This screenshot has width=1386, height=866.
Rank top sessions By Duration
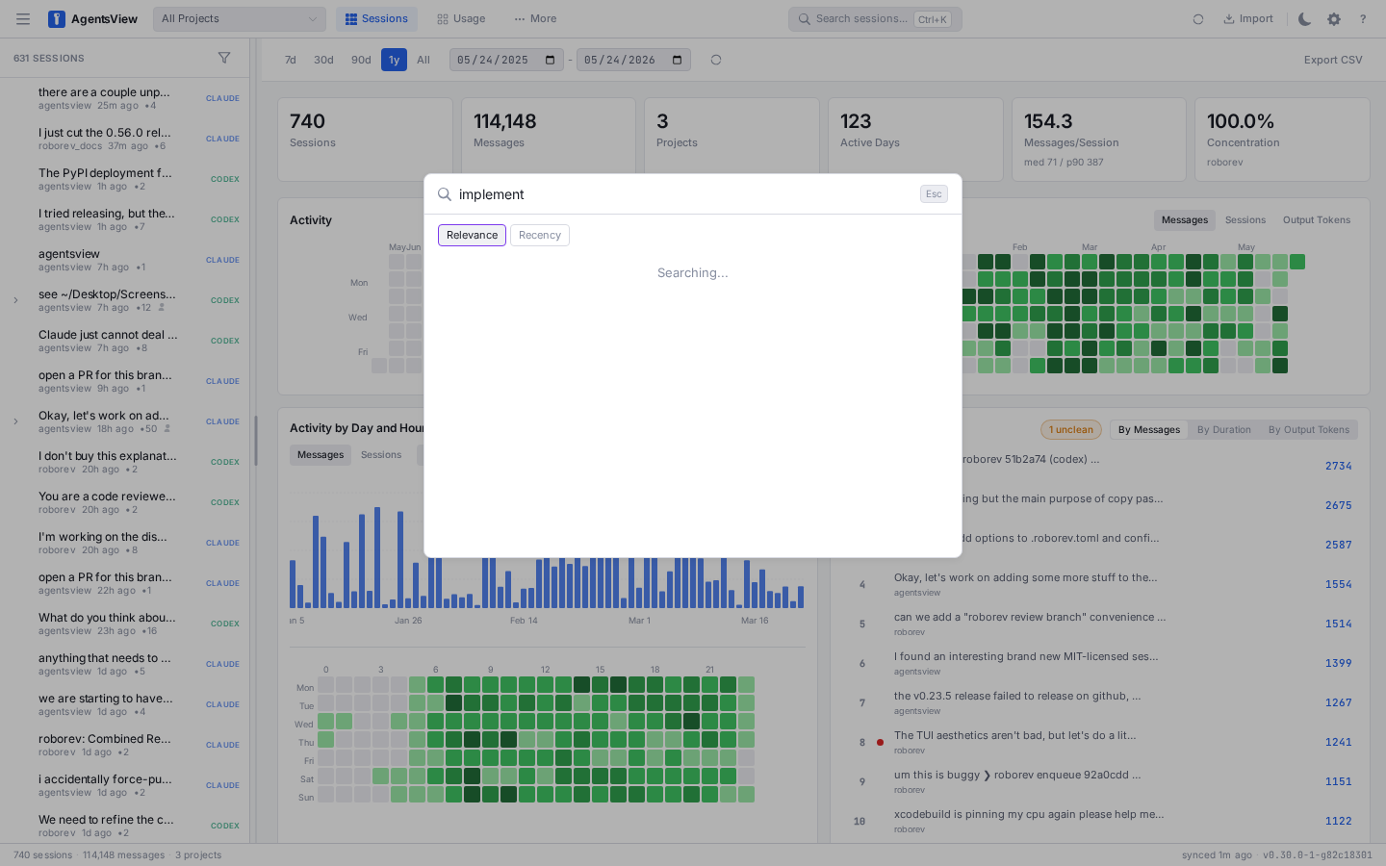tap(1224, 430)
